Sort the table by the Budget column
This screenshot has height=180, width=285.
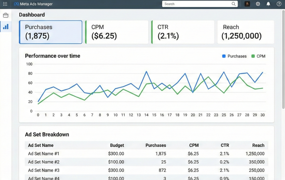point(117,145)
